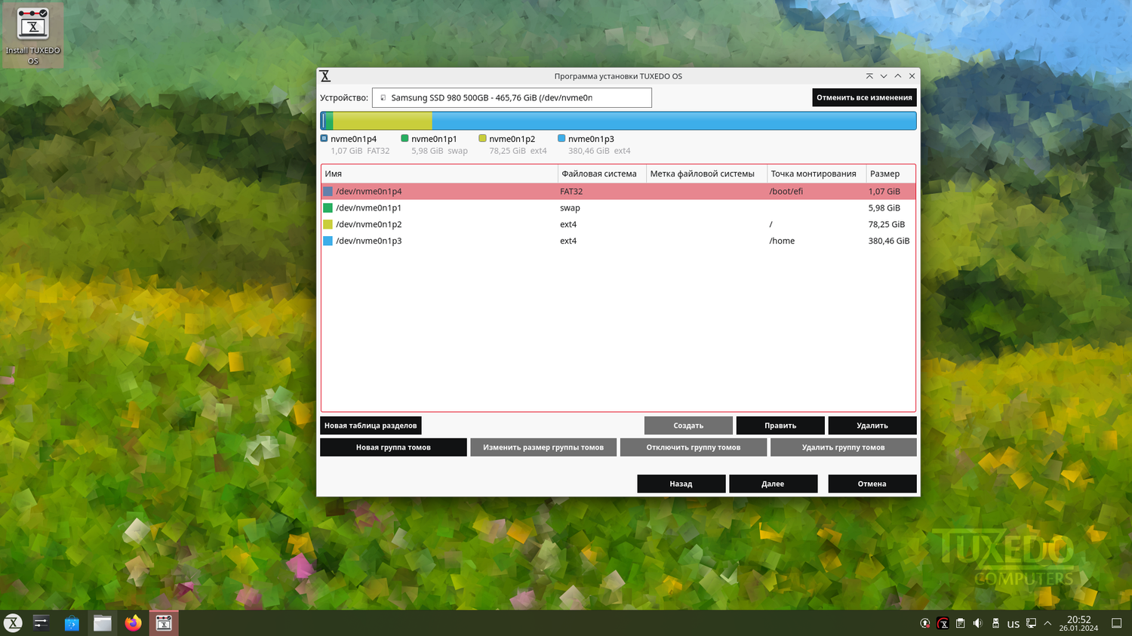Click 'Удалить группу томов' button
The image size is (1132, 636).
coord(844,447)
